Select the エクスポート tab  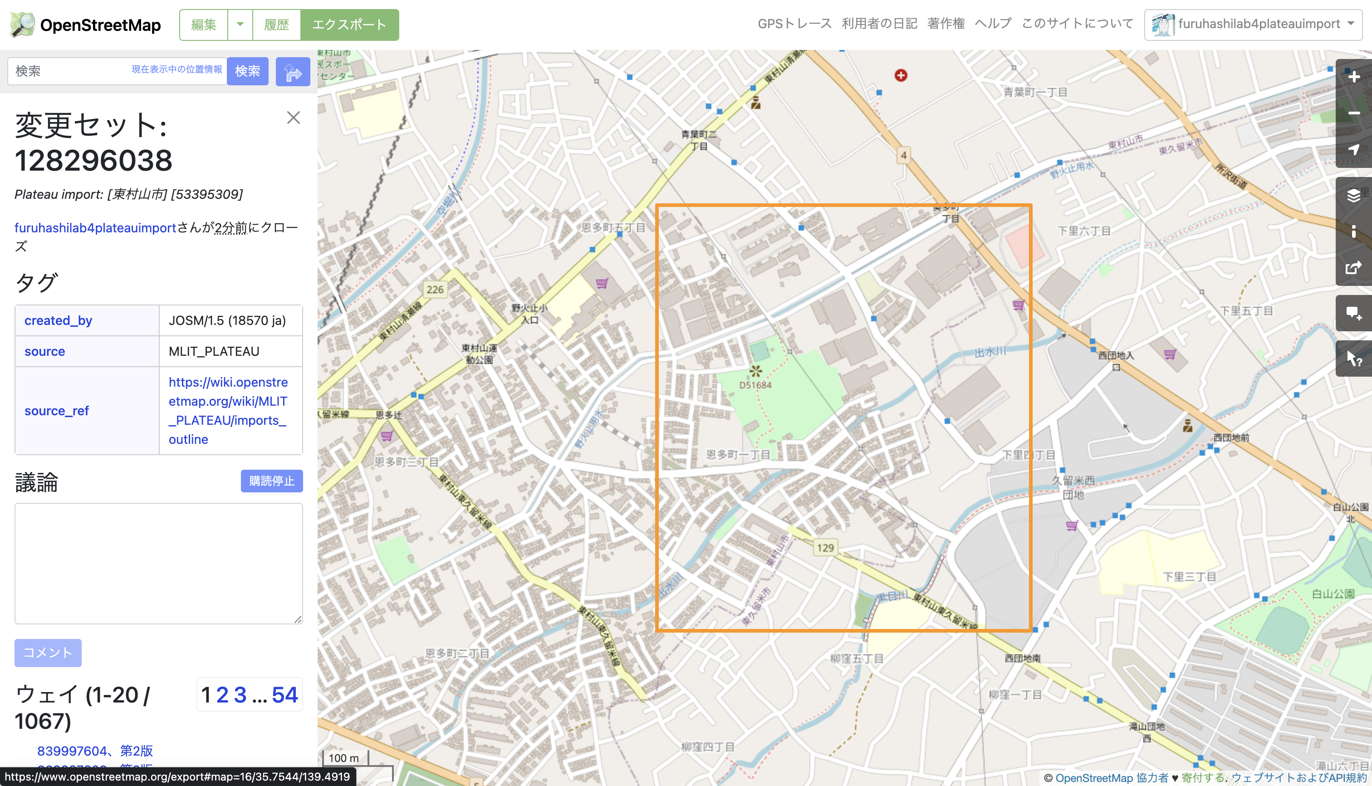(x=350, y=25)
